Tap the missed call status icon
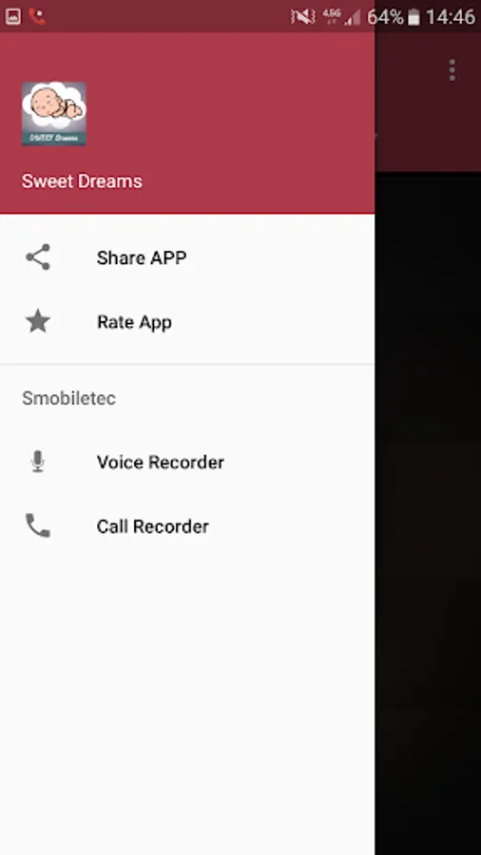This screenshot has width=481, height=855. [x=37, y=17]
